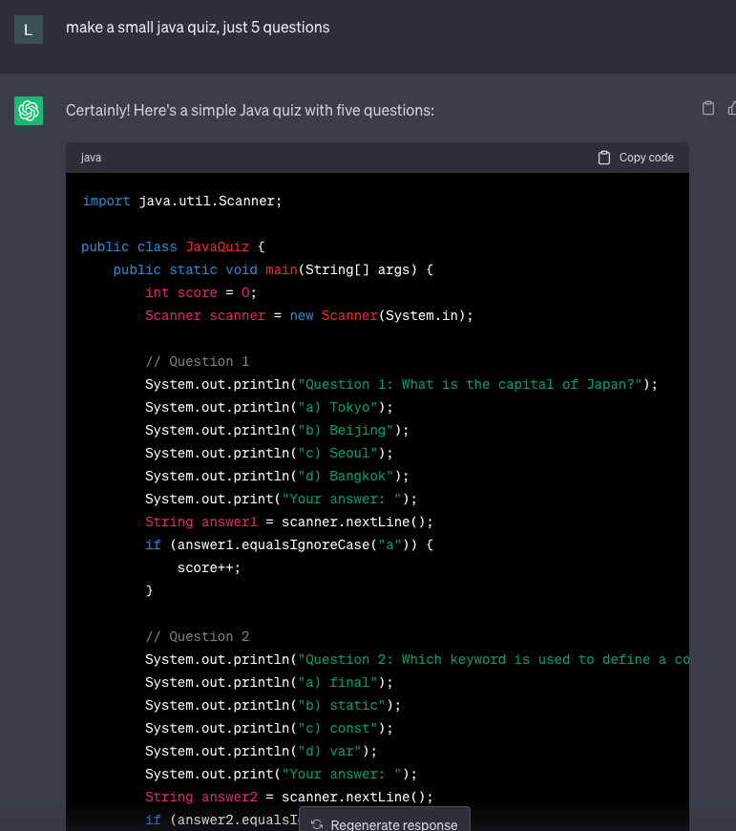Click the 'a) Tokyo' option line
The height and width of the screenshot is (831, 736).
[x=269, y=407]
